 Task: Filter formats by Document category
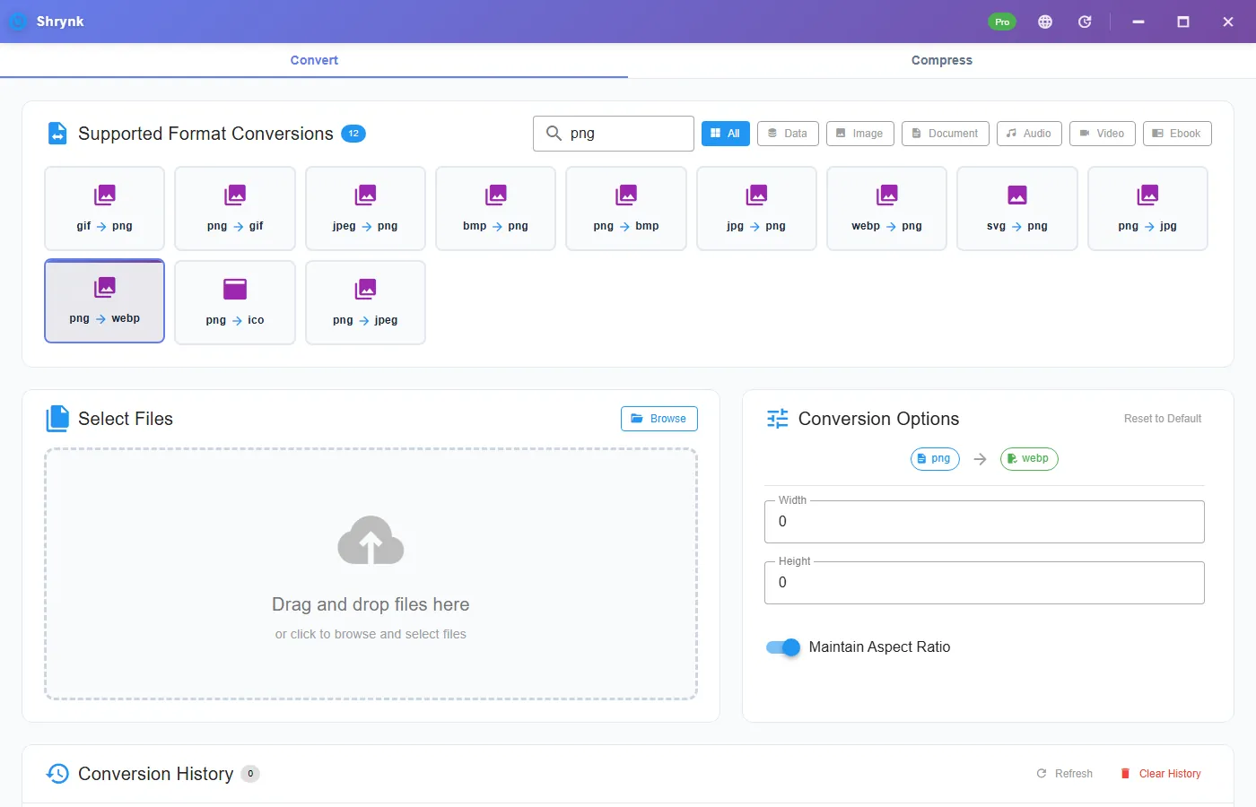pos(946,134)
